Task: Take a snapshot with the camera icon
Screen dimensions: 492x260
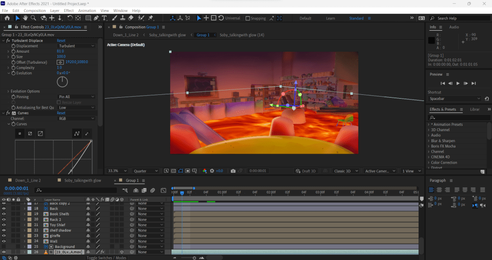Action: pyautogui.click(x=233, y=171)
